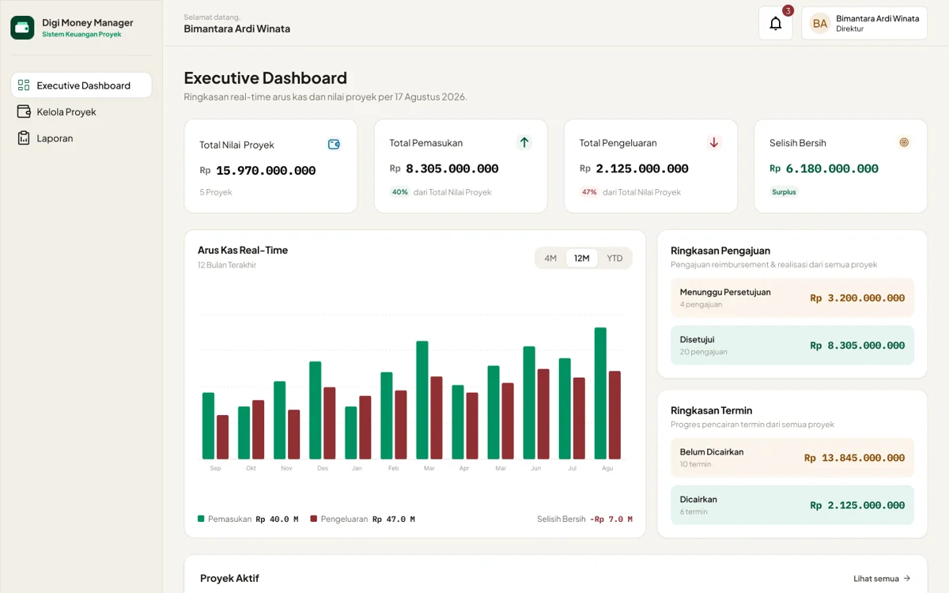Click target icon on Selisih Bersih card
Viewport: 949px width, 593px height.
pos(904,142)
